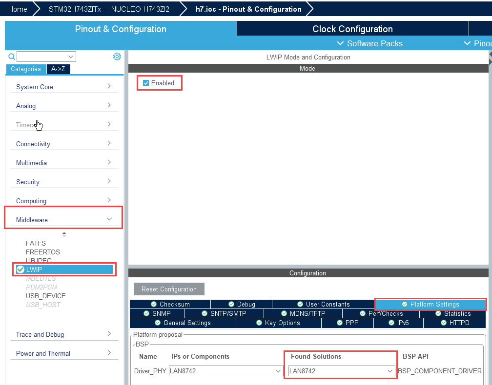
Task: Switch to the A->Z sorting tab
Action: click(x=59, y=69)
